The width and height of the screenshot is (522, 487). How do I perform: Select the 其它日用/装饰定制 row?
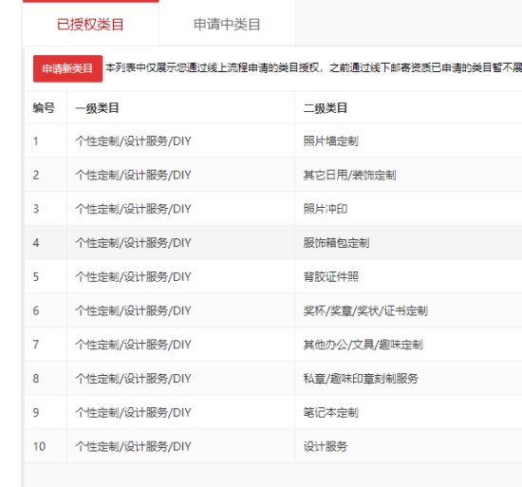click(273, 175)
